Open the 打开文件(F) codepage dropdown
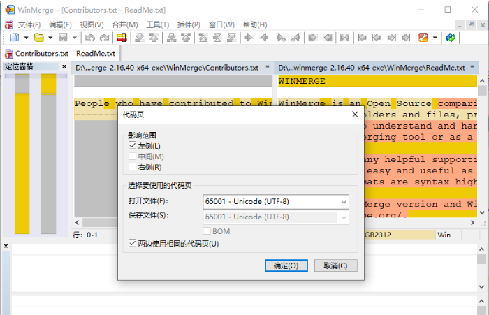This screenshot has width=489, height=315. [x=344, y=202]
